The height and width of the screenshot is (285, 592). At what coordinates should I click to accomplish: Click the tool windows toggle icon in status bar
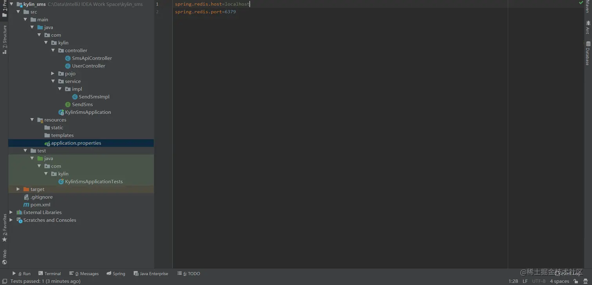(5, 281)
